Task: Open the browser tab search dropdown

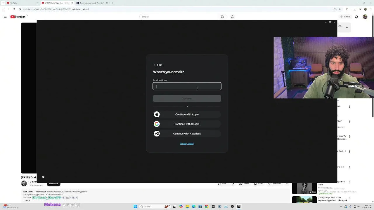Action: (x=2, y=3)
